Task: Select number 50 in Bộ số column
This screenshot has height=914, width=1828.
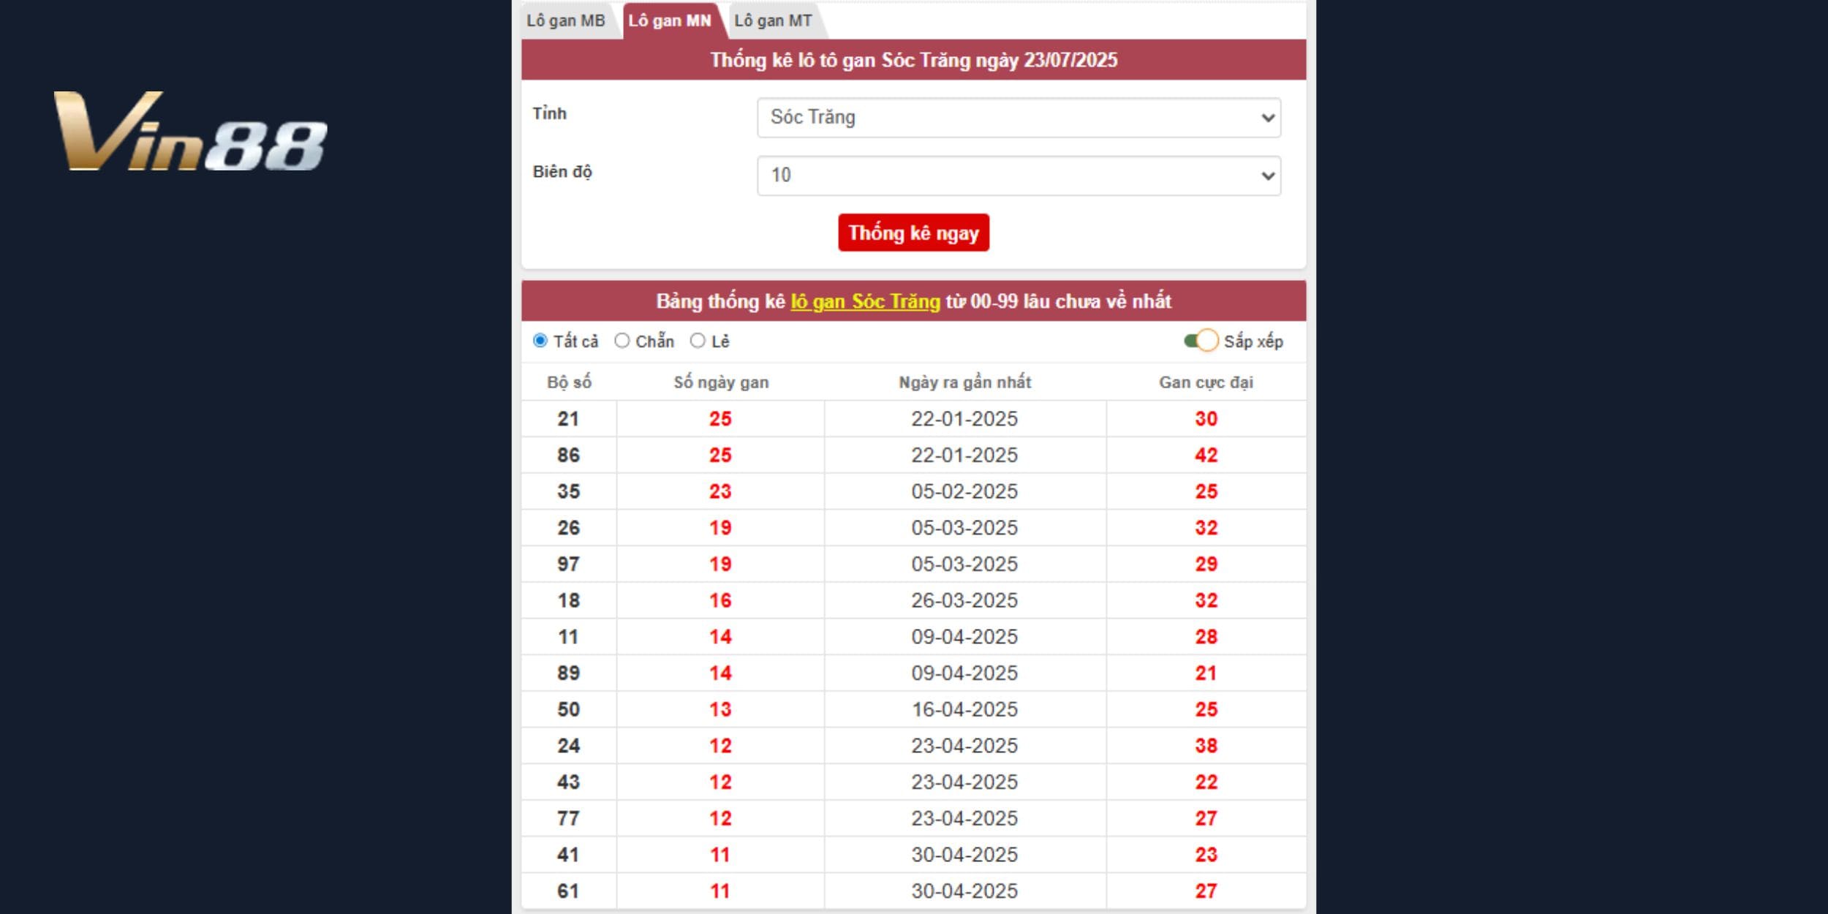Action: coord(568,709)
